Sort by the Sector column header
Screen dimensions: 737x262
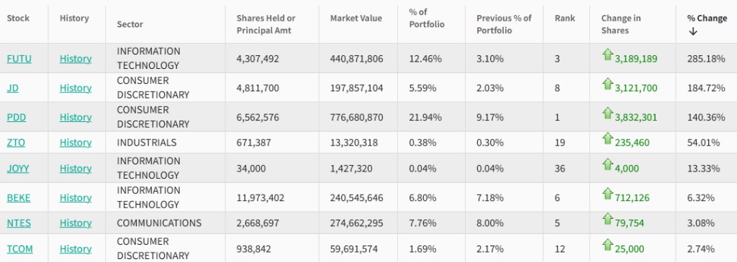130,24
